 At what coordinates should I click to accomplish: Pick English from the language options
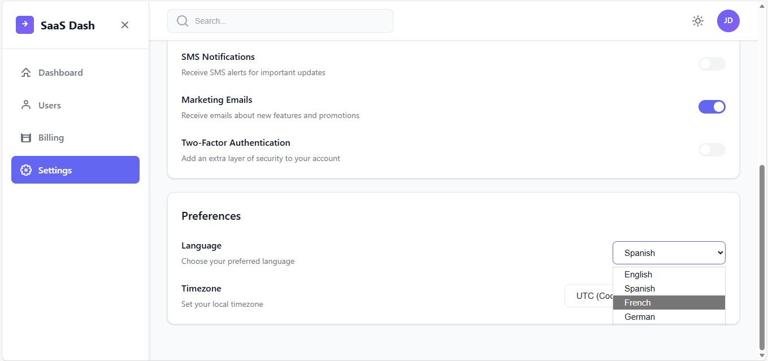pyautogui.click(x=638, y=275)
